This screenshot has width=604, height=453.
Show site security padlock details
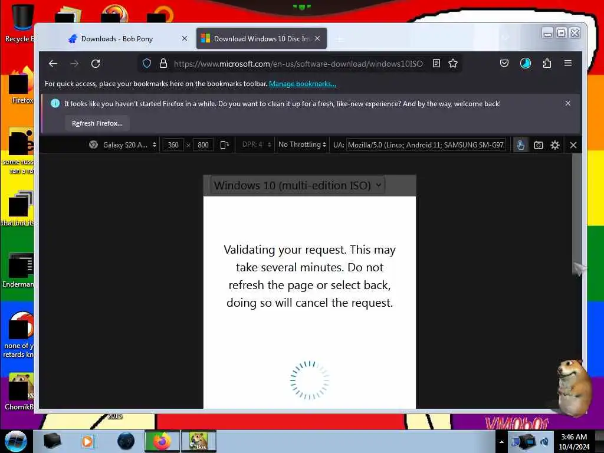(x=163, y=64)
